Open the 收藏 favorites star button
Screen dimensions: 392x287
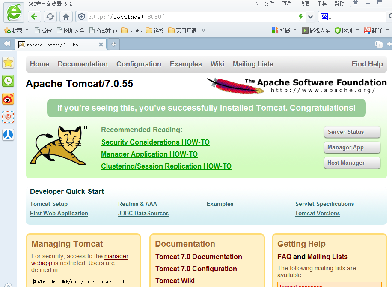[x=13, y=30]
